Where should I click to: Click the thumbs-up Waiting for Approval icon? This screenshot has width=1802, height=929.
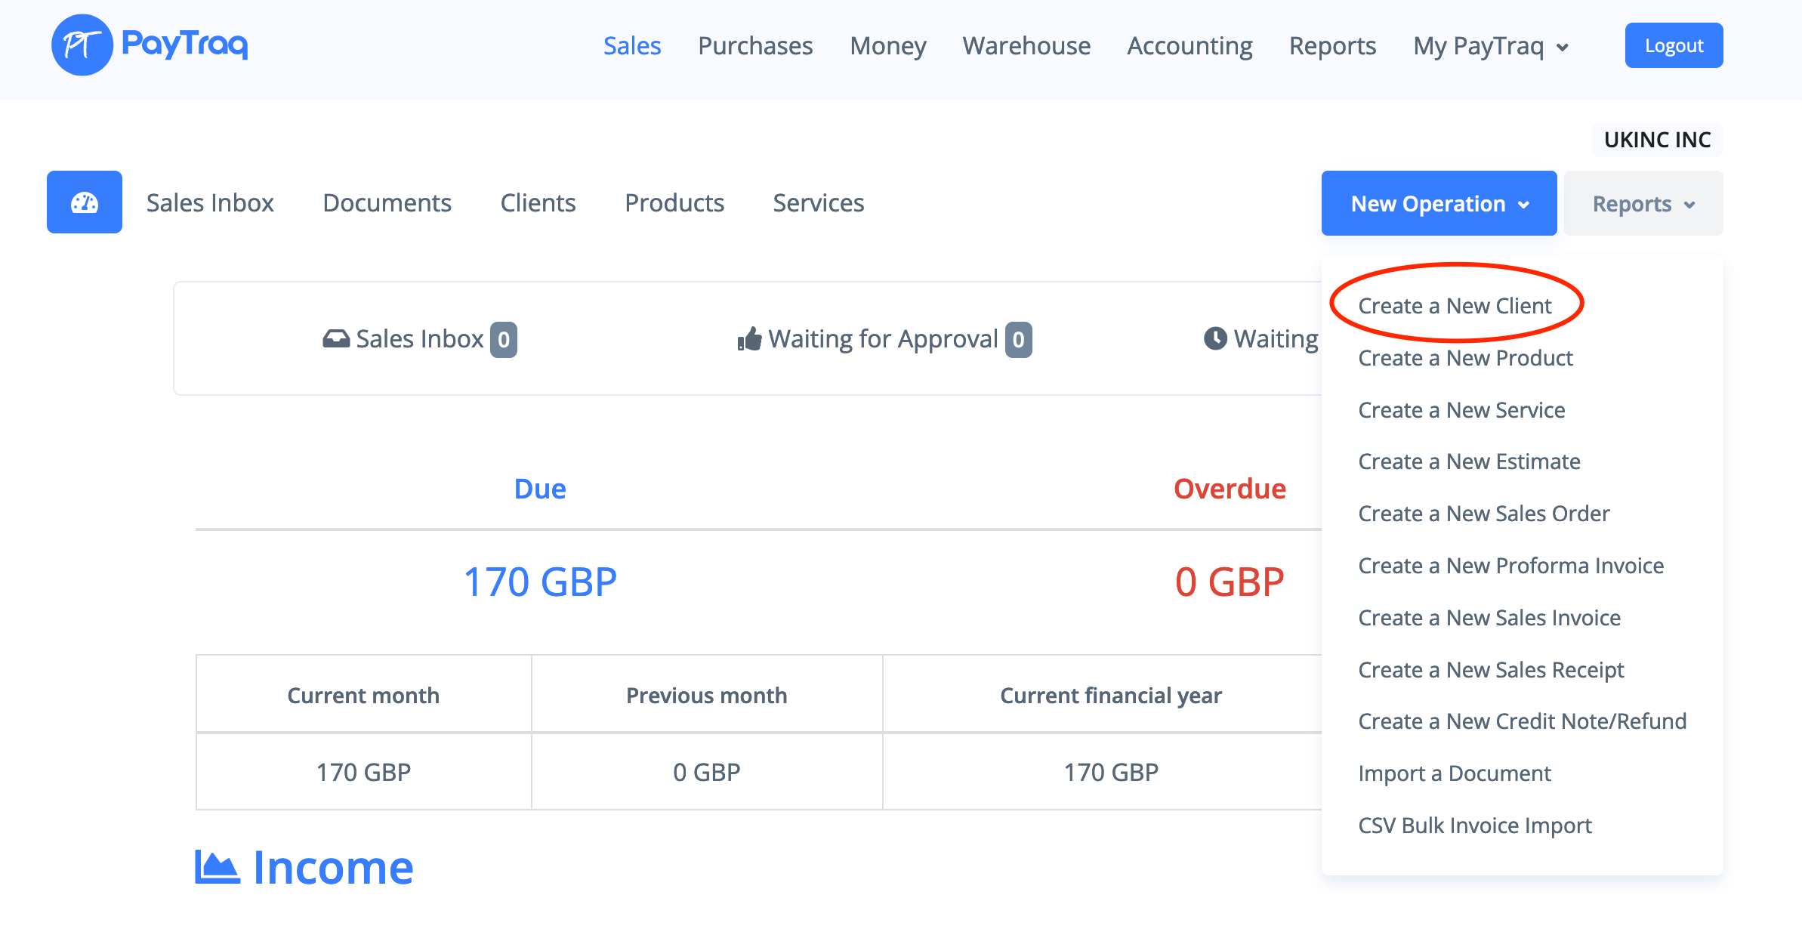(x=749, y=339)
